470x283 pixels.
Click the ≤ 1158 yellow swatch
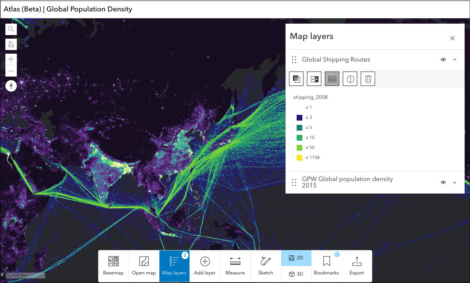point(299,158)
